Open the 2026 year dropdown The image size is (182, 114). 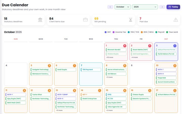145,7
